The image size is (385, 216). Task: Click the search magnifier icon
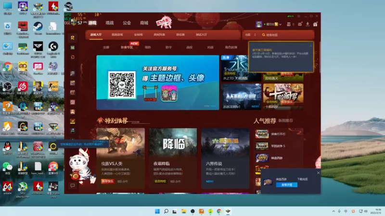[263, 35]
